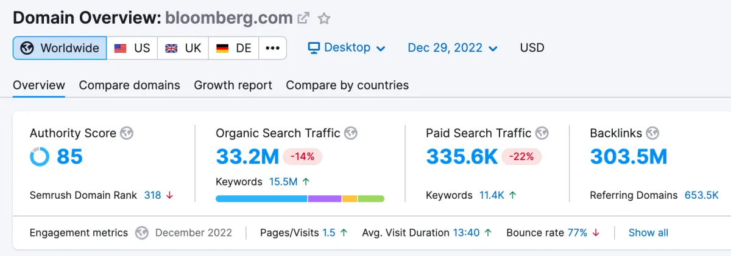
Task: Open the Dec 29, 2022 date picker
Action: (x=453, y=48)
